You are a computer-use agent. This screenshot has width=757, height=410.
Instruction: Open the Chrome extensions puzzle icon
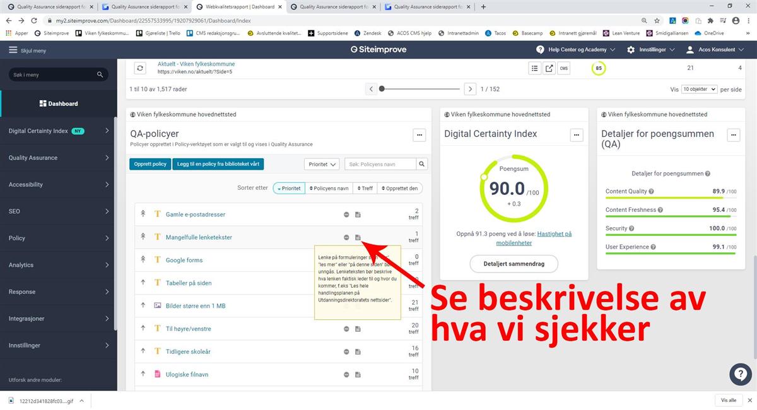[710, 21]
